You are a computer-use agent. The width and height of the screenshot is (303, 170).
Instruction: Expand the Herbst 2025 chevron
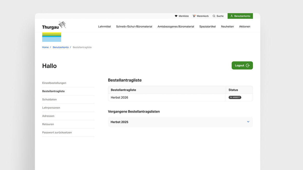point(248,122)
